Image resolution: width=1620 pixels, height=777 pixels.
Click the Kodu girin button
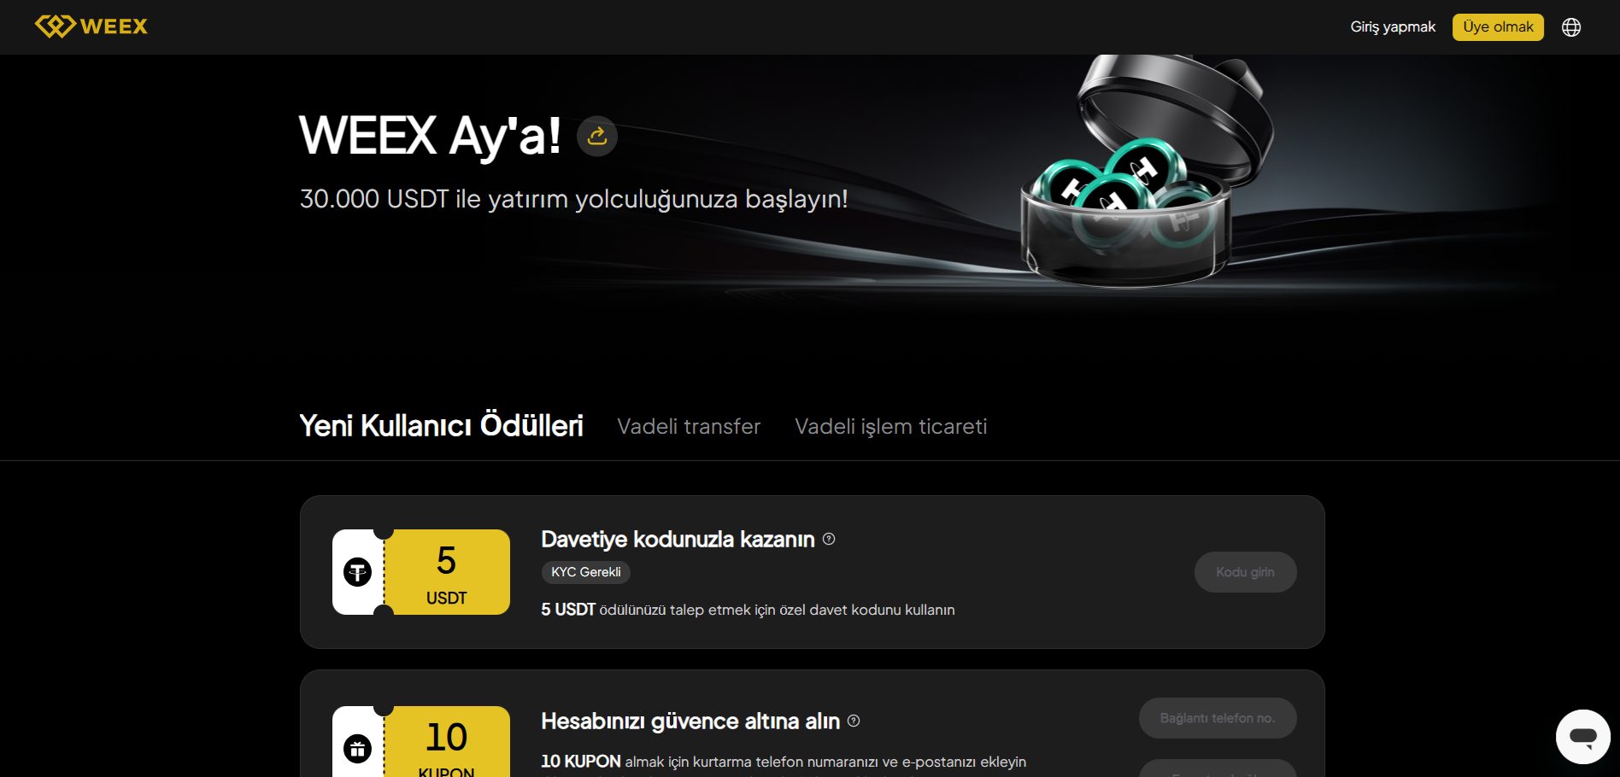[x=1245, y=572]
